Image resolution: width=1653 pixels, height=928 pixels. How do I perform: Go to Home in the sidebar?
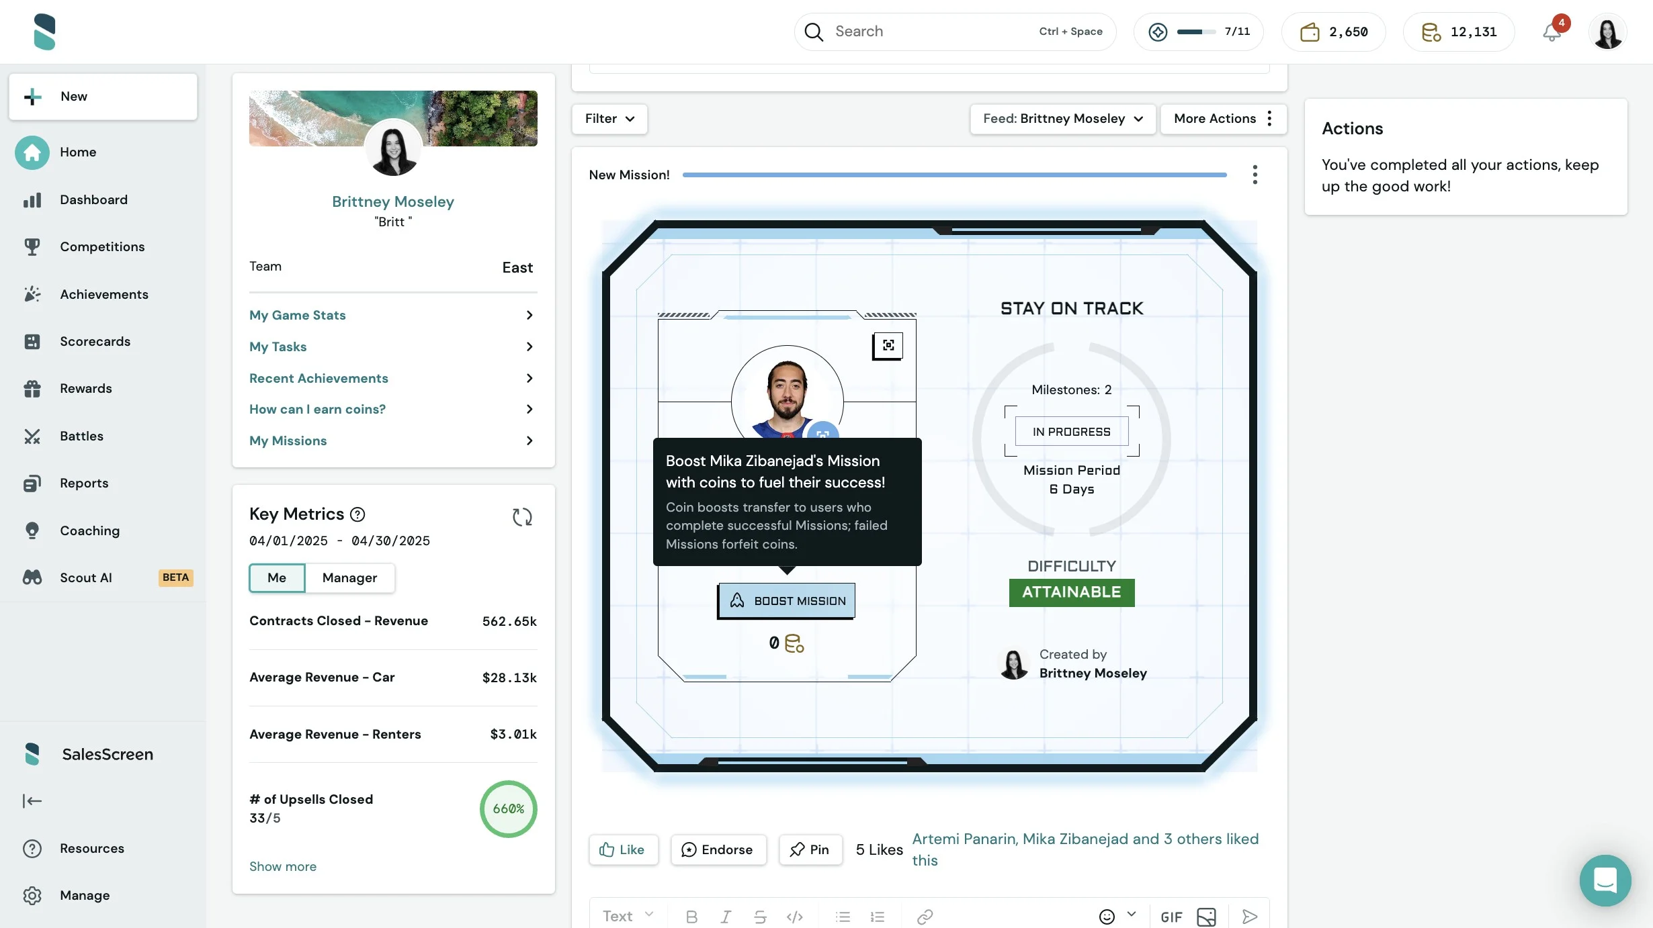pyautogui.click(x=78, y=152)
